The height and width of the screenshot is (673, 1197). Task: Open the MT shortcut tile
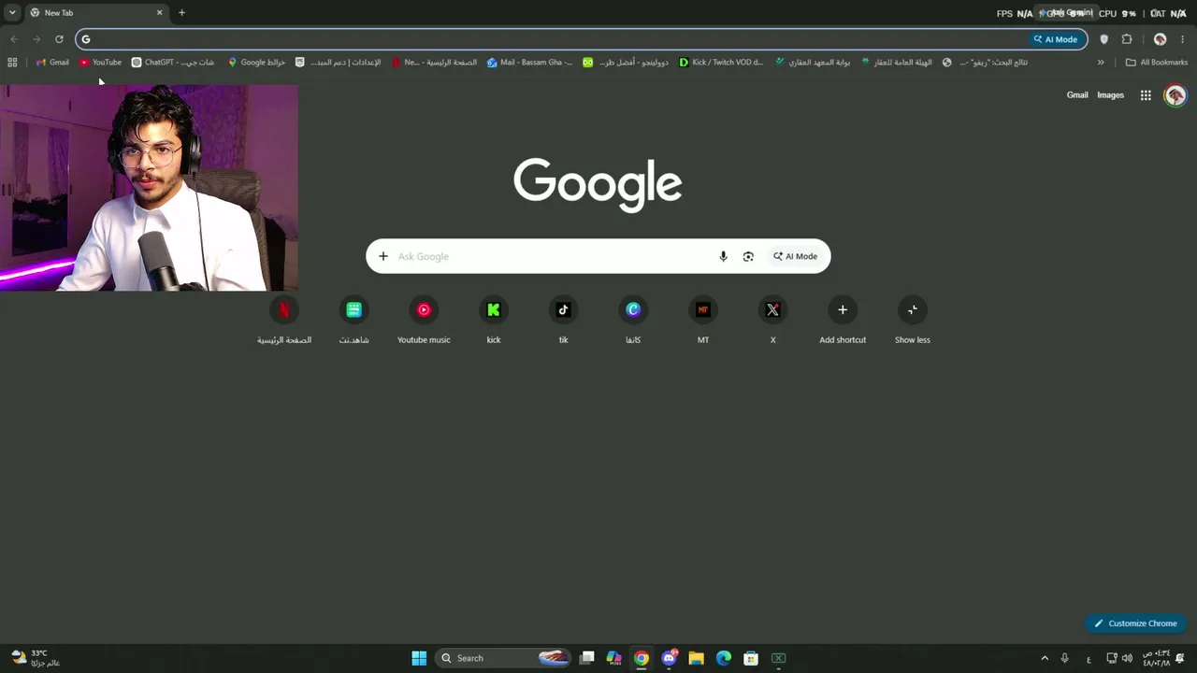click(703, 310)
